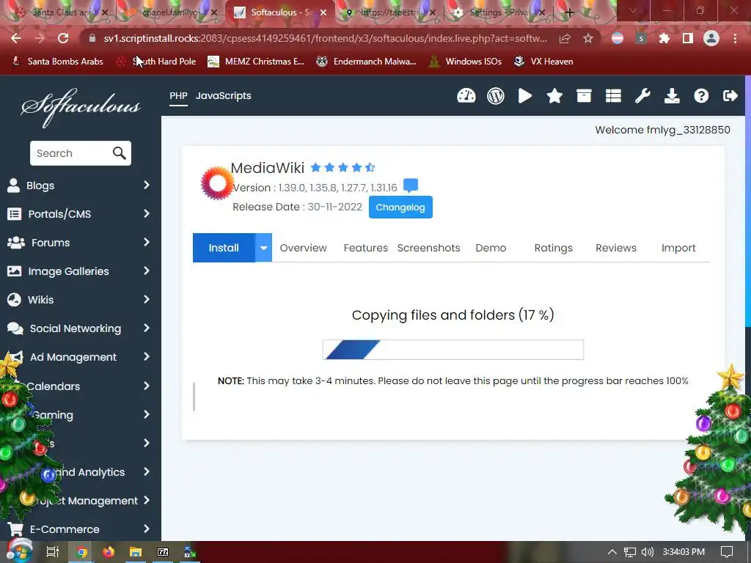Open the Screenshots tab
751x563 pixels.
[x=428, y=248]
